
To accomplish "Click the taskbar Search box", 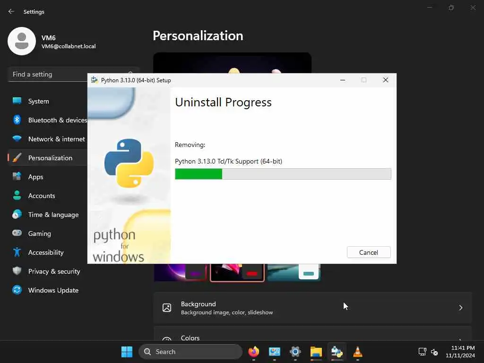I will [x=190, y=352].
